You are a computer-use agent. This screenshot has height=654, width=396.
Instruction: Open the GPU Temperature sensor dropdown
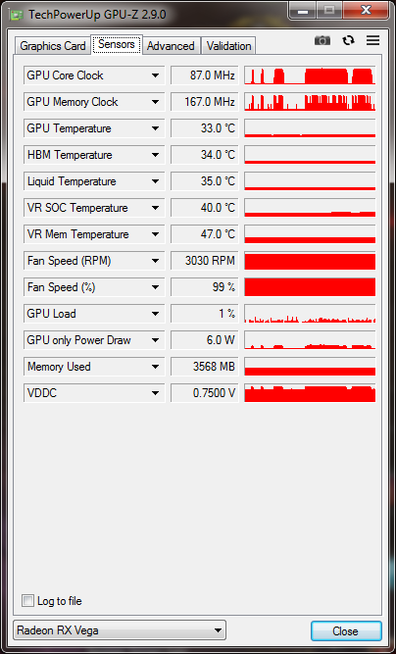pyautogui.click(x=155, y=128)
